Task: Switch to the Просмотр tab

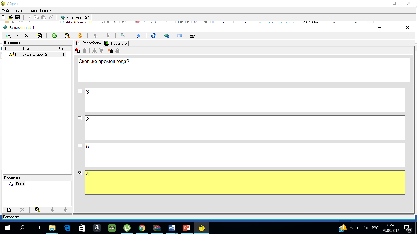Action: coord(116,43)
